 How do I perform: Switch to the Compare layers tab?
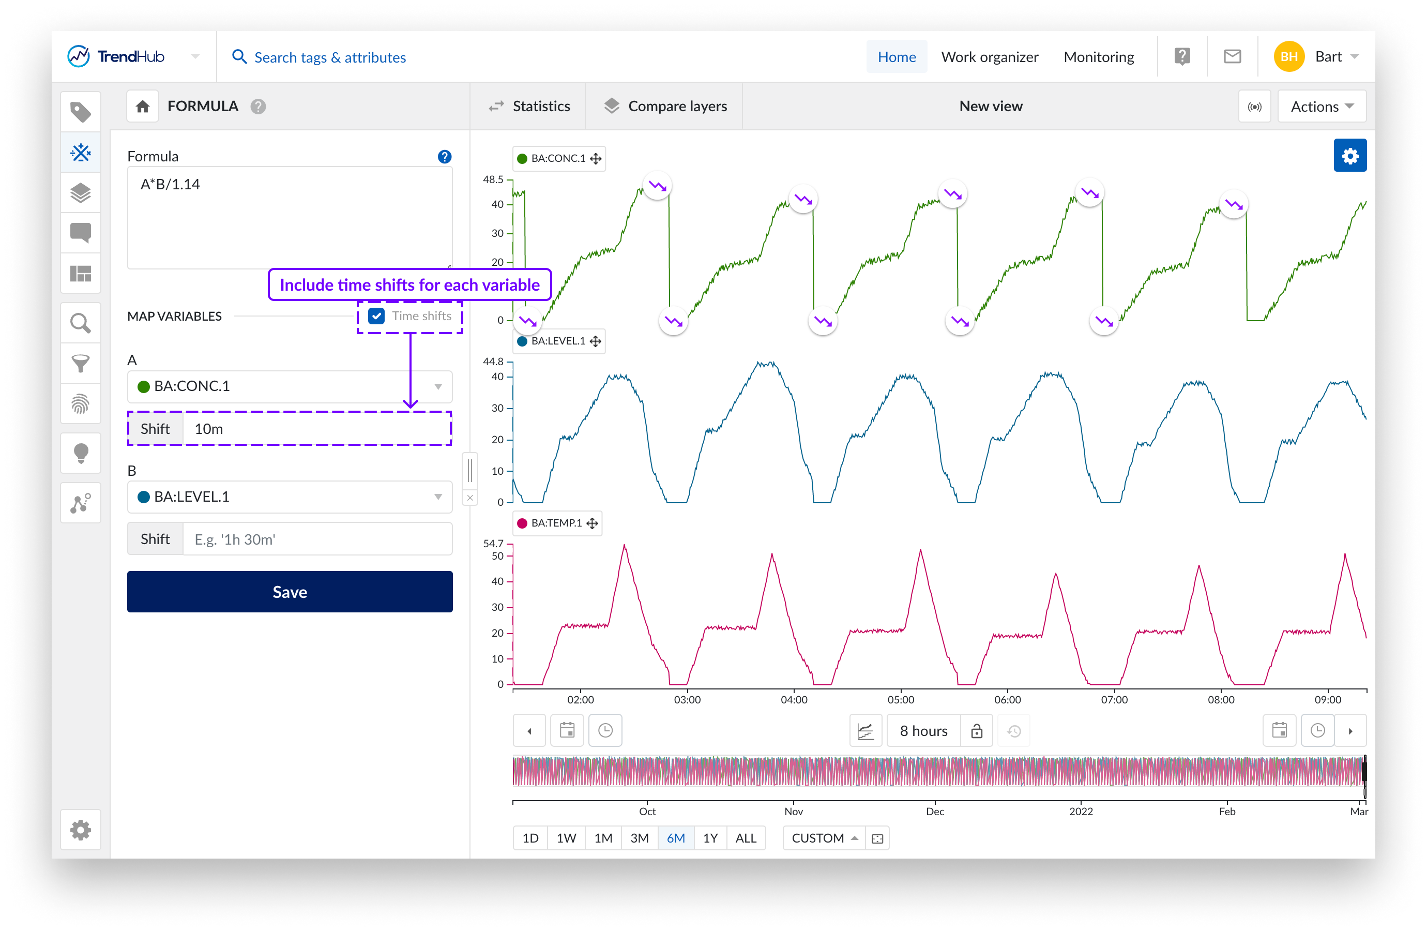pyautogui.click(x=665, y=107)
